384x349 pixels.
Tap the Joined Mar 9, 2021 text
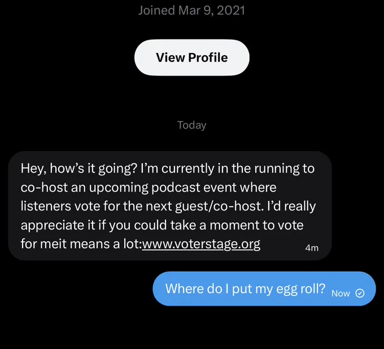pos(192,11)
